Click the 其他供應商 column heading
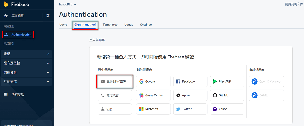304x126 pixels. 144,70
